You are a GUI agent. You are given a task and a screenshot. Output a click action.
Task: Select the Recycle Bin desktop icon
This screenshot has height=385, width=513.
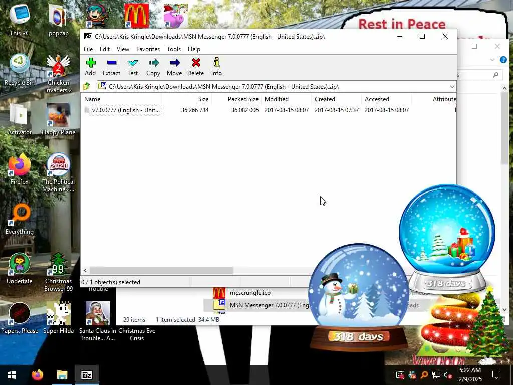coord(20,70)
